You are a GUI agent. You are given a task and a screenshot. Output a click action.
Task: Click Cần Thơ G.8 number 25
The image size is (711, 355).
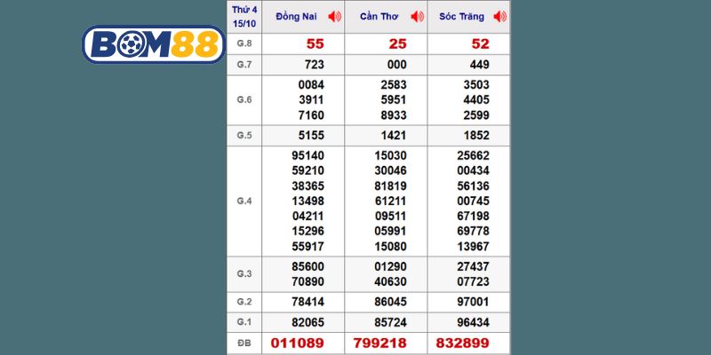coord(397,43)
